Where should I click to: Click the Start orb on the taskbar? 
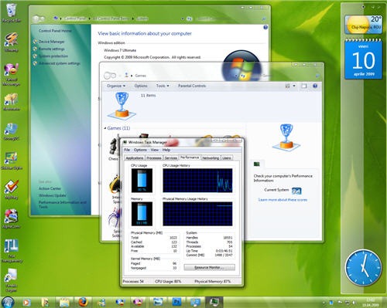(x=8, y=302)
